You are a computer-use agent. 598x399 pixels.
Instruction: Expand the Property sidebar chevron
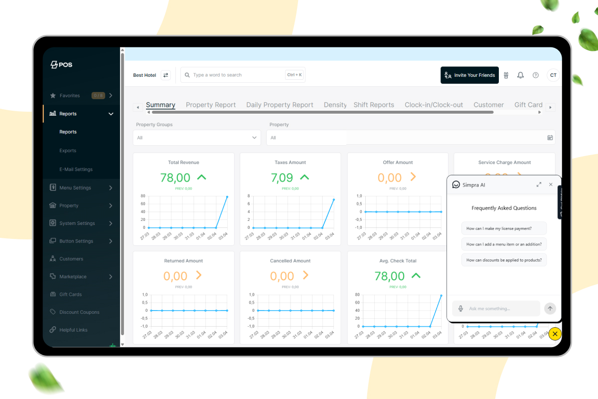111,205
